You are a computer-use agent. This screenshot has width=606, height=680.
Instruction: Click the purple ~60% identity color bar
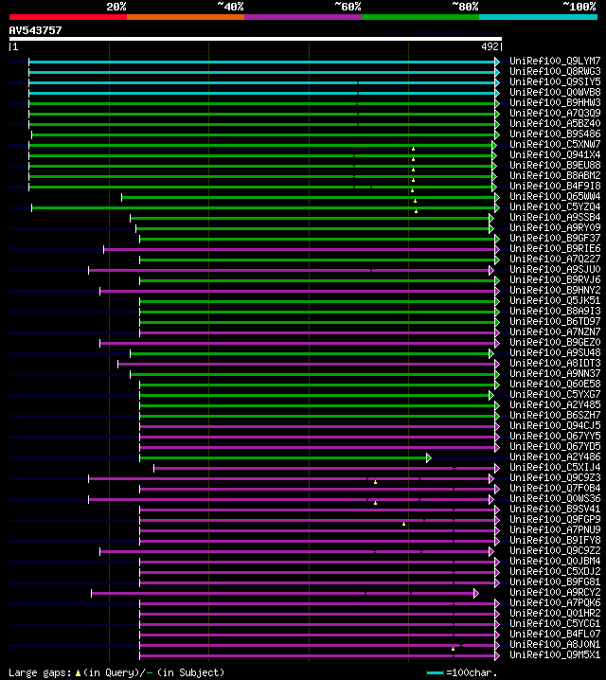click(x=303, y=17)
